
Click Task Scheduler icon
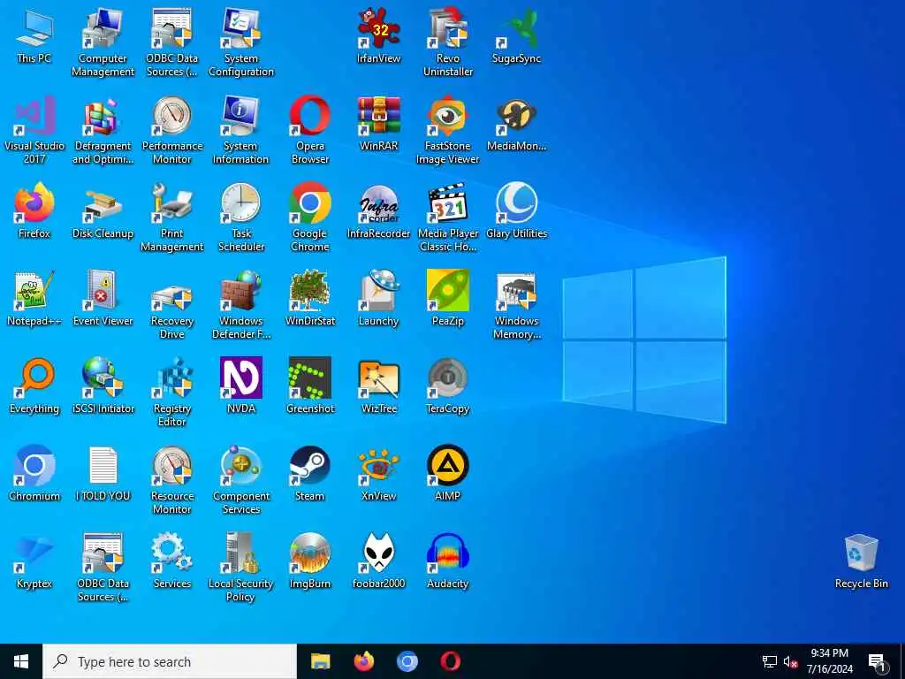(241, 217)
